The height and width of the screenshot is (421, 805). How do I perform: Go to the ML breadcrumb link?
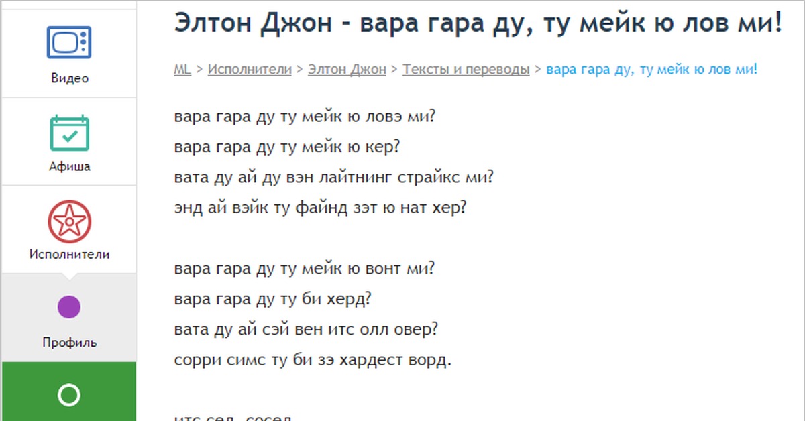(182, 69)
